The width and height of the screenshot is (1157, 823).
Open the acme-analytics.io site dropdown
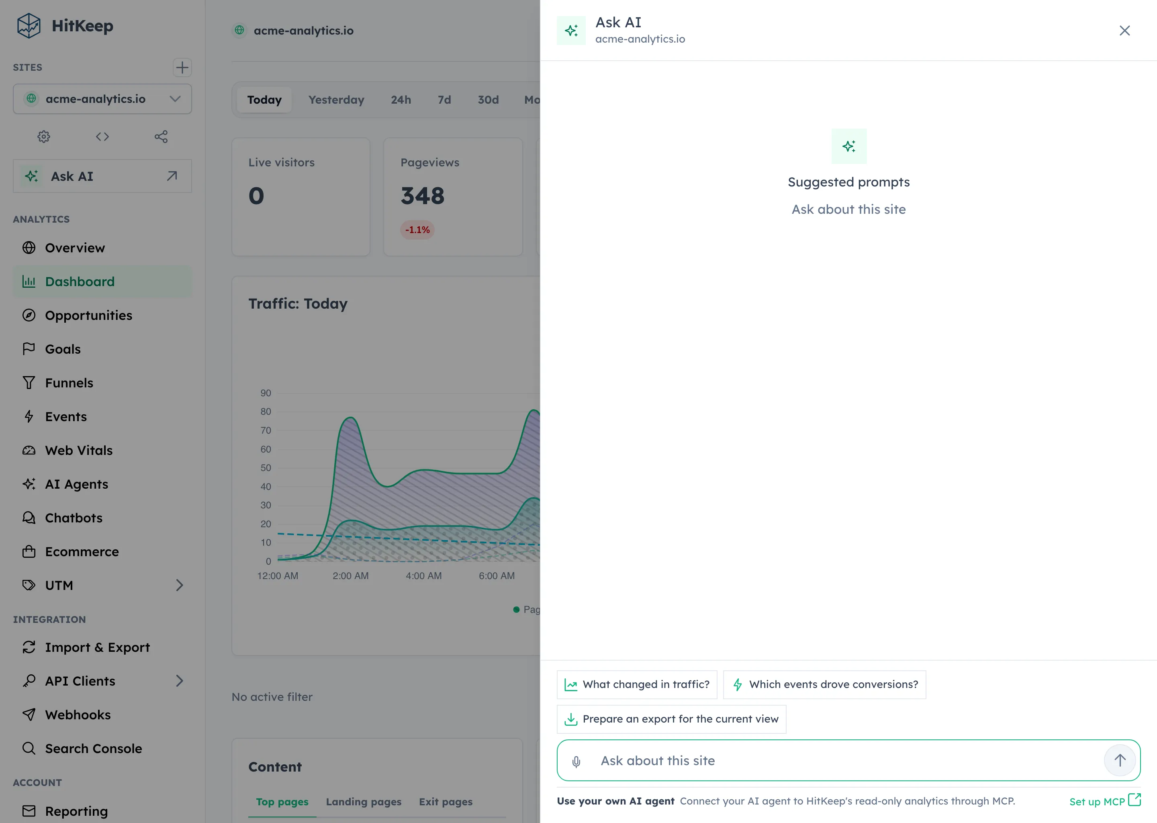pyautogui.click(x=102, y=99)
